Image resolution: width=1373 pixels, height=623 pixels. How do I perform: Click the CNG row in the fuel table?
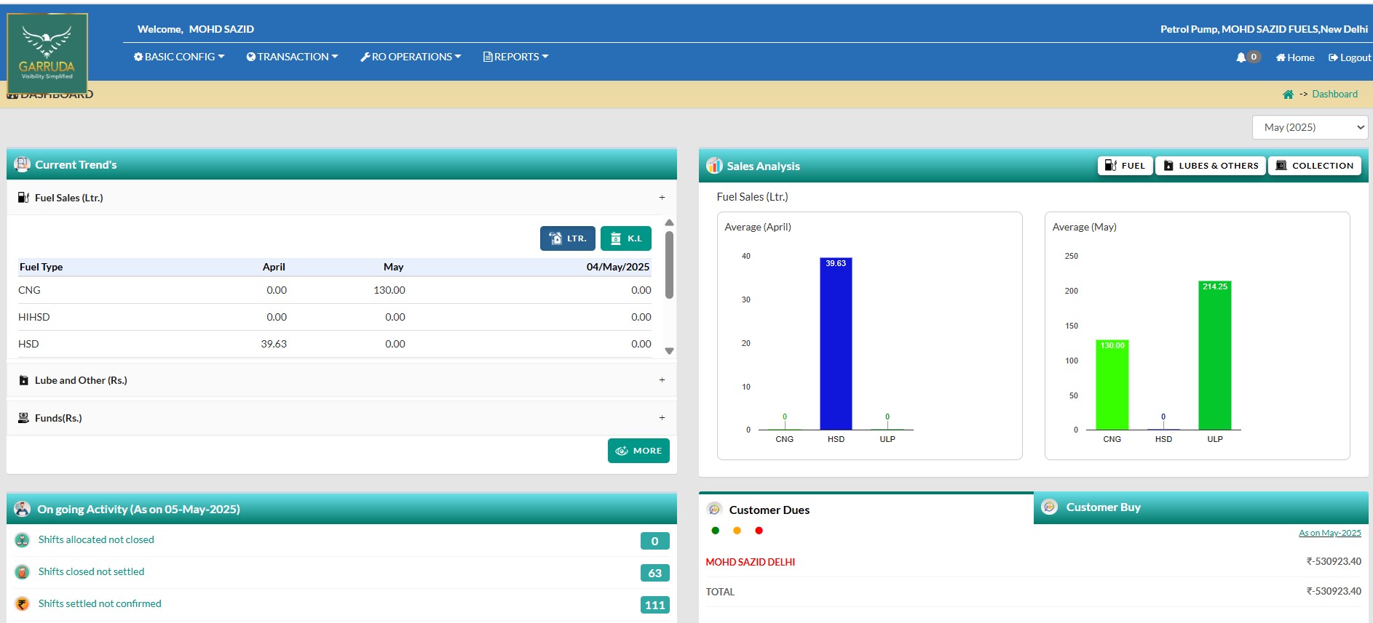coord(335,290)
